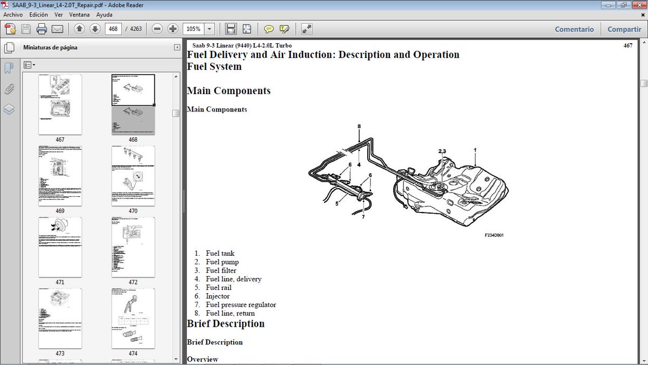Click the Create PDF online icon

point(10,29)
